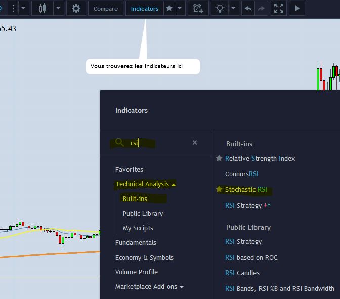
Task: Enter fullscreen mode via expand icon
Action: 279,8
